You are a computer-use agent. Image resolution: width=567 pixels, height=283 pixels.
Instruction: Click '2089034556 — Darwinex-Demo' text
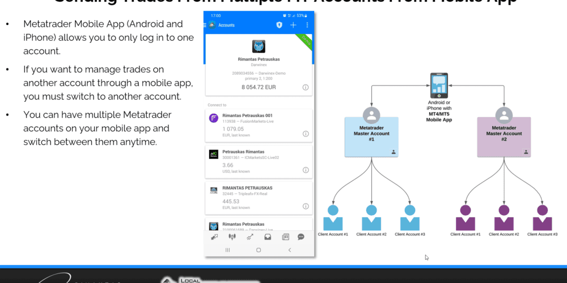point(259,73)
